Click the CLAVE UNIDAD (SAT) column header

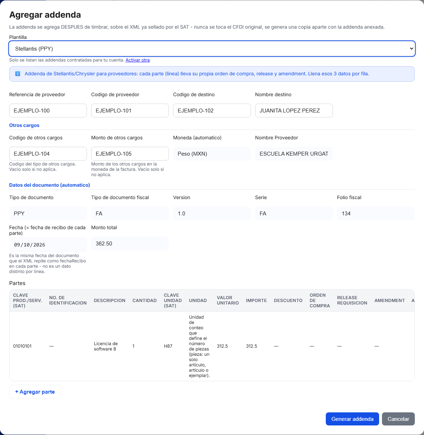(x=173, y=301)
